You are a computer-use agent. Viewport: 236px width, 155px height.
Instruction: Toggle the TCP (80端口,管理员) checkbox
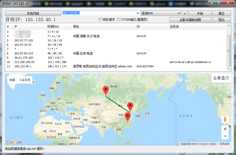[119, 20]
